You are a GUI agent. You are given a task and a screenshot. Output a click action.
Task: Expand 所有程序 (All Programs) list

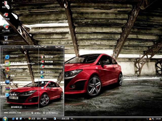16,107
